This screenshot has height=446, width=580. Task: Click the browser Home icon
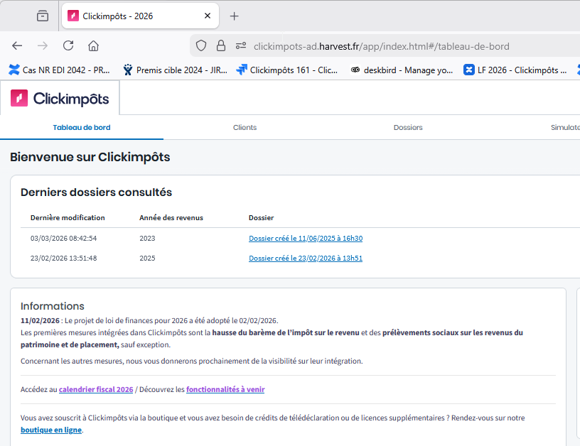coord(93,45)
